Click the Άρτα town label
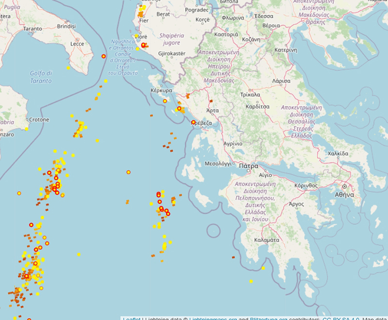388x320 pixels. click(x=212, y=110)
